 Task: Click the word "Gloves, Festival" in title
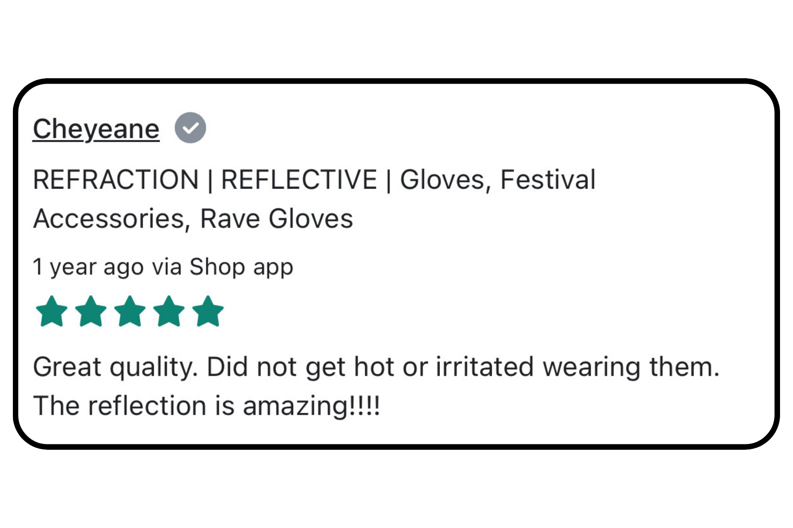click(x=498, y=180)
